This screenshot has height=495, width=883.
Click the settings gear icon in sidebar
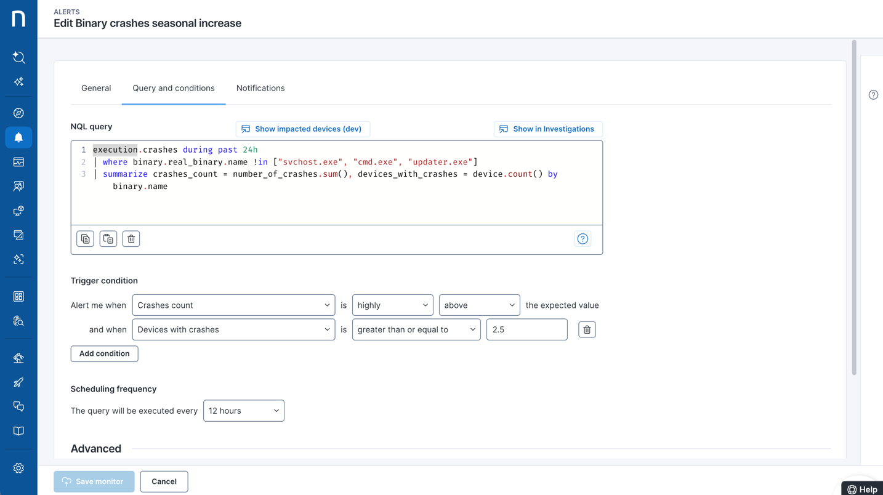point(18,469)
